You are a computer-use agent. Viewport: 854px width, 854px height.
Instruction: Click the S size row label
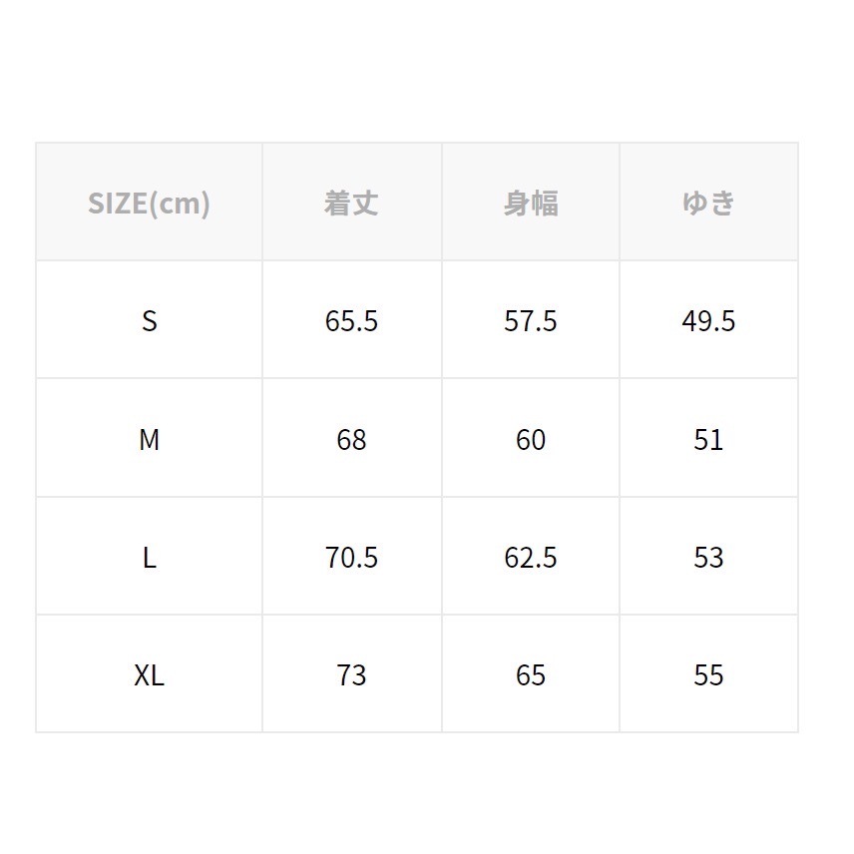[150, 321]
